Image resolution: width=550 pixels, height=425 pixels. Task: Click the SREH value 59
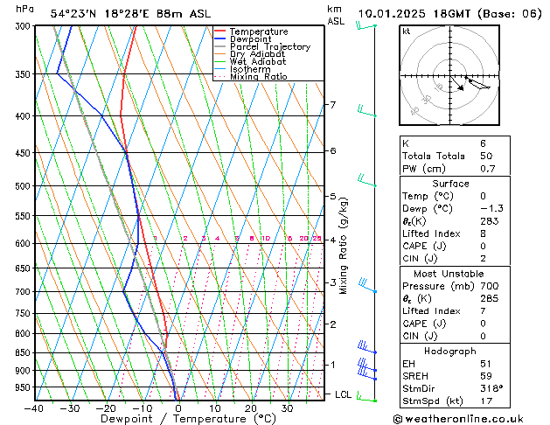click(x=486, y=376)
